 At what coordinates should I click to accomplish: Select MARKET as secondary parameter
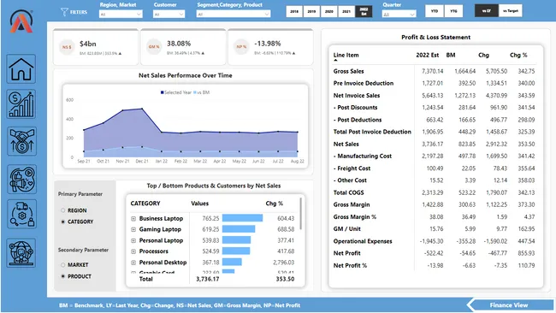(63, 265)
